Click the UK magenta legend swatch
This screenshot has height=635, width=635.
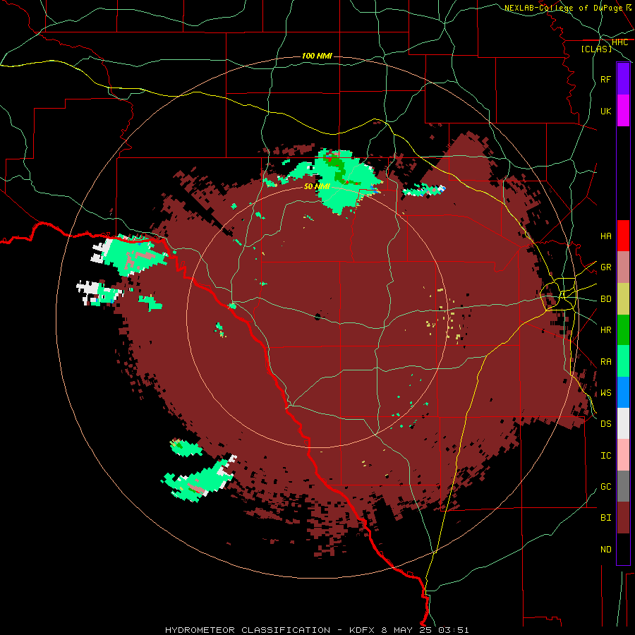(x=623, y=111)
